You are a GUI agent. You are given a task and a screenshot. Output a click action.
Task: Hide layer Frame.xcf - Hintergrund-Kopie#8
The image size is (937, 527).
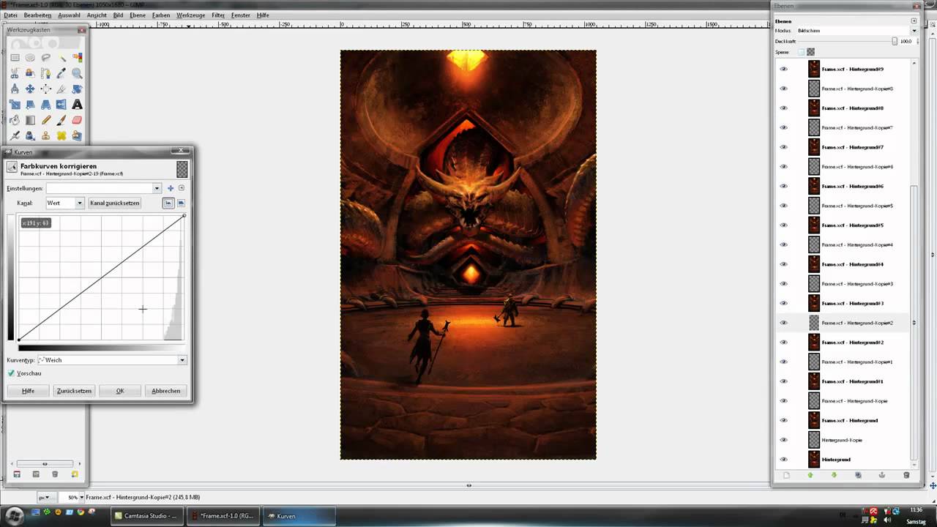(x=783, y=89)
